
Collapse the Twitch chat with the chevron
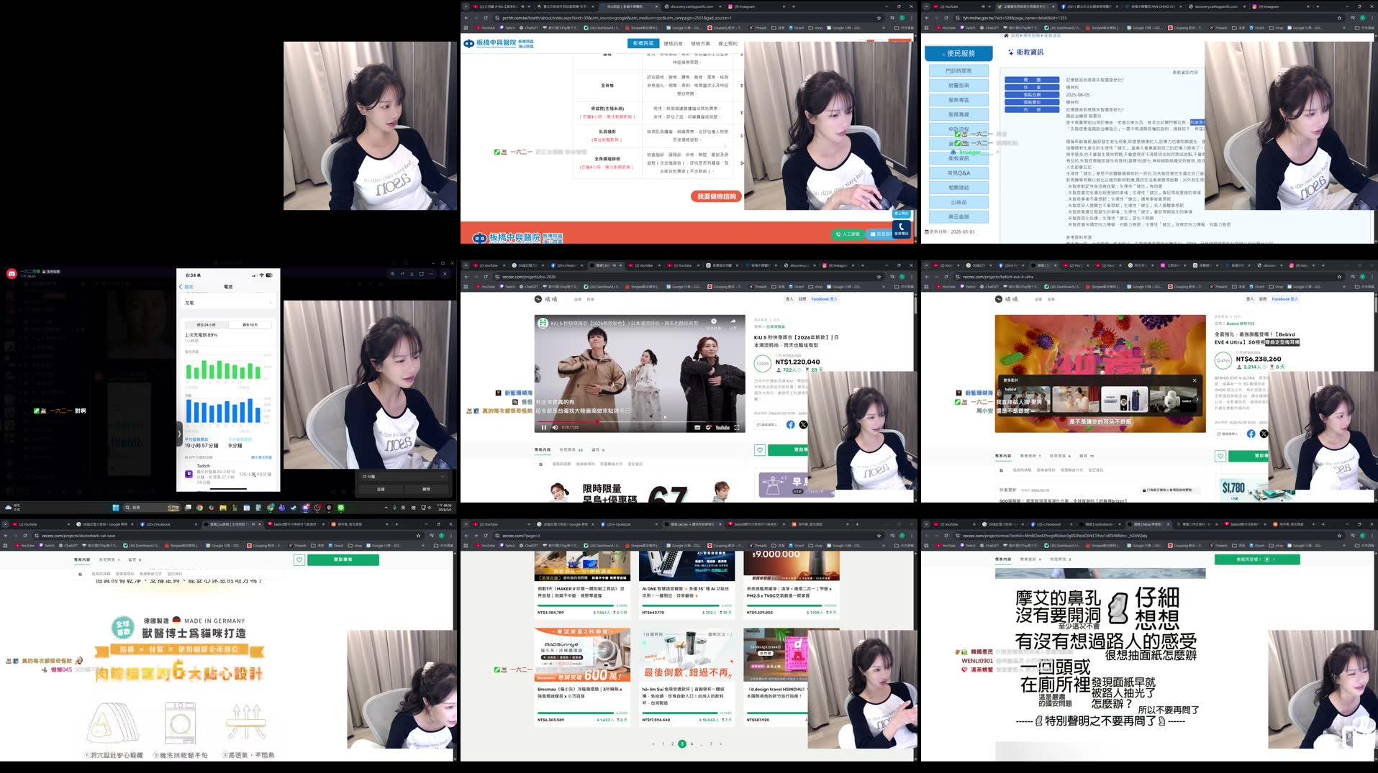pyautogui.click(x=178, y=434)
